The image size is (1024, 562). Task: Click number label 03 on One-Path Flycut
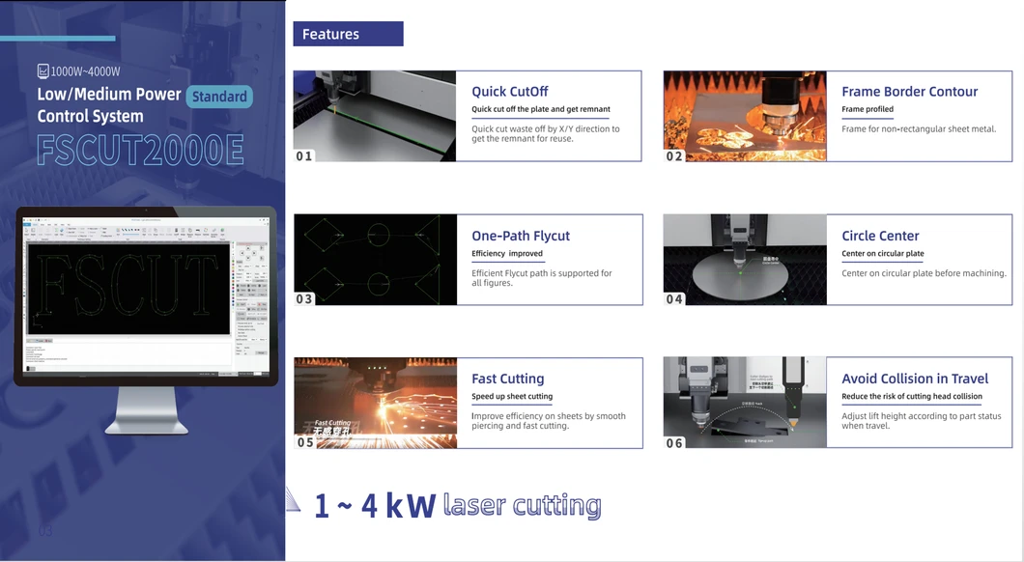(304, 299)
